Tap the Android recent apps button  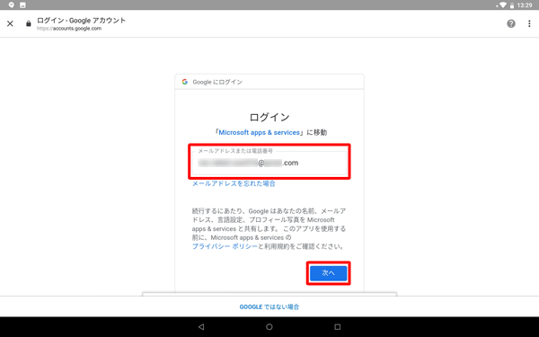click(338, 327)
